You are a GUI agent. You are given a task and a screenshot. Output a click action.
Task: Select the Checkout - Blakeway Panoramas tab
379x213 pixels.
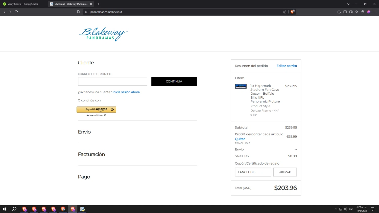[x=71, y=4]
